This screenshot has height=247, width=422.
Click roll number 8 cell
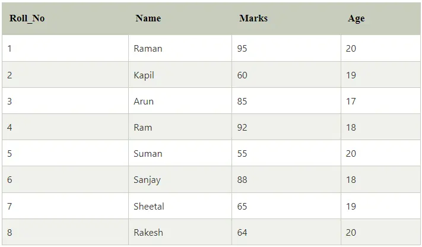pyautogui.click(x=65, y=232)
